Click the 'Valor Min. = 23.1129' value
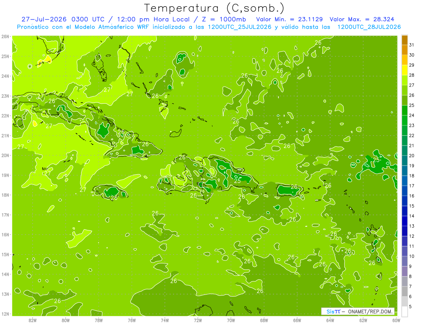The width and height of the screenshot is (421, 325). point(289,19)
